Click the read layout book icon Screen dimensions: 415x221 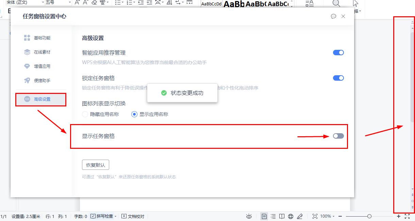pos(282,216)
